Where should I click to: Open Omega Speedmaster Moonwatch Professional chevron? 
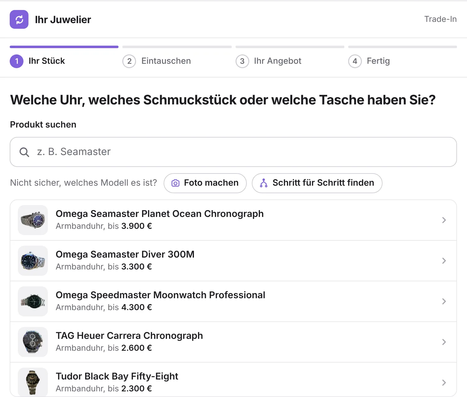[444, 301]
